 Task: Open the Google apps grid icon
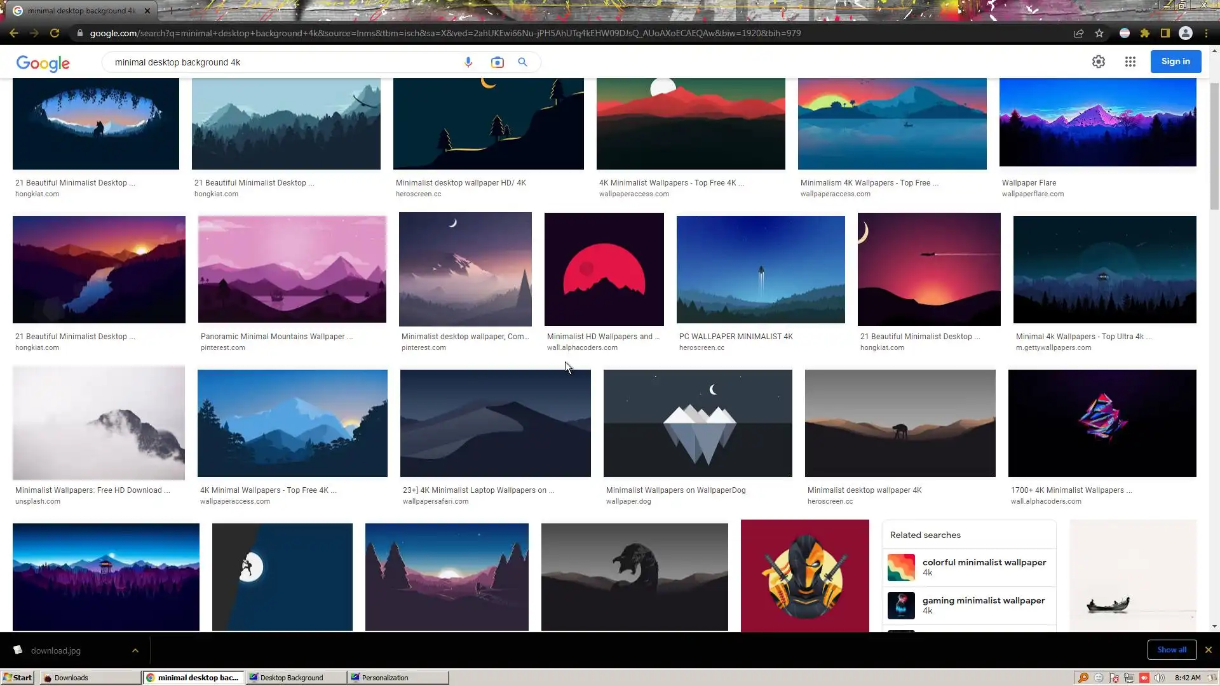(1130, 62)
